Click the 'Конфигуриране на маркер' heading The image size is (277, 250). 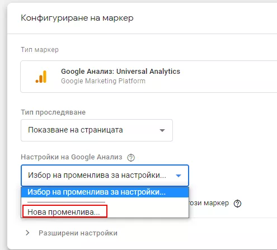(77, 18)
